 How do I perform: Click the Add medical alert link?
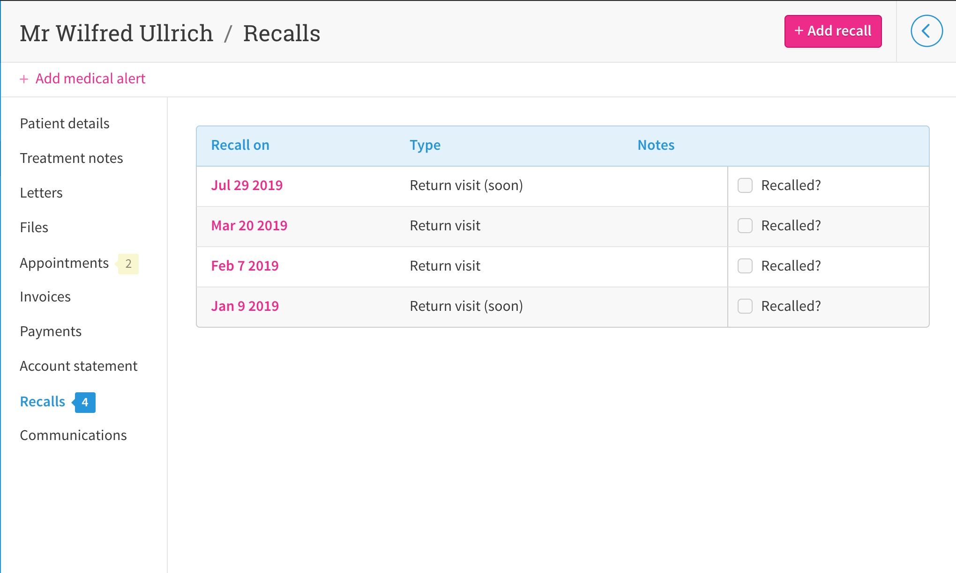[90, 79]
